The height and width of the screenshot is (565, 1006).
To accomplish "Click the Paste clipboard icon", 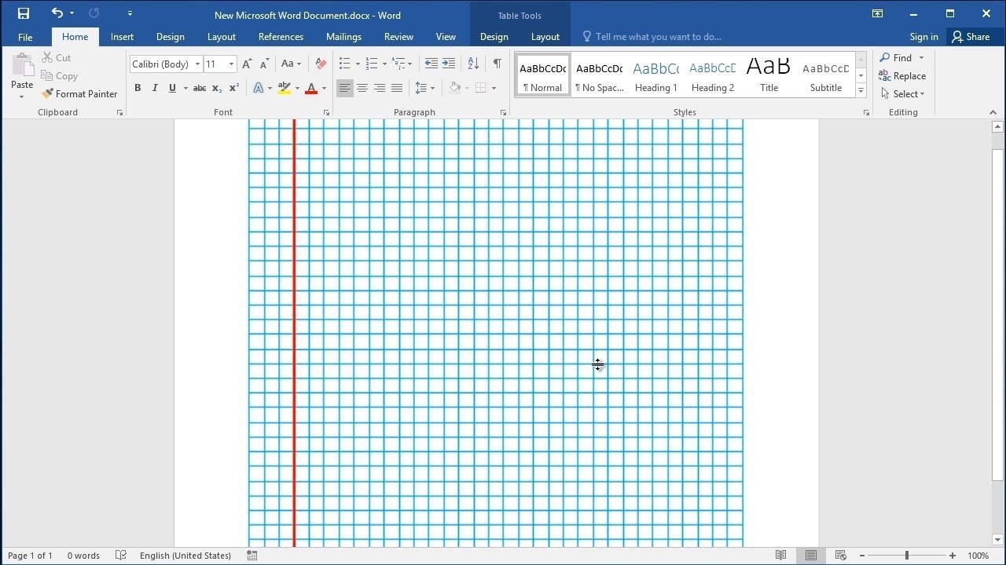I will (22, 66).
